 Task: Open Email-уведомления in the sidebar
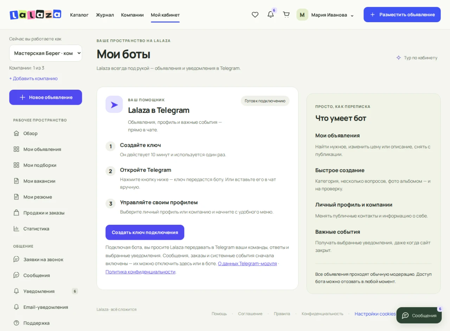pos(46,307)
